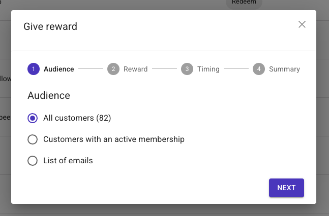Screen dimensions: 329x216
Task: Jump to the Reward step label
Action: point(135,69)
